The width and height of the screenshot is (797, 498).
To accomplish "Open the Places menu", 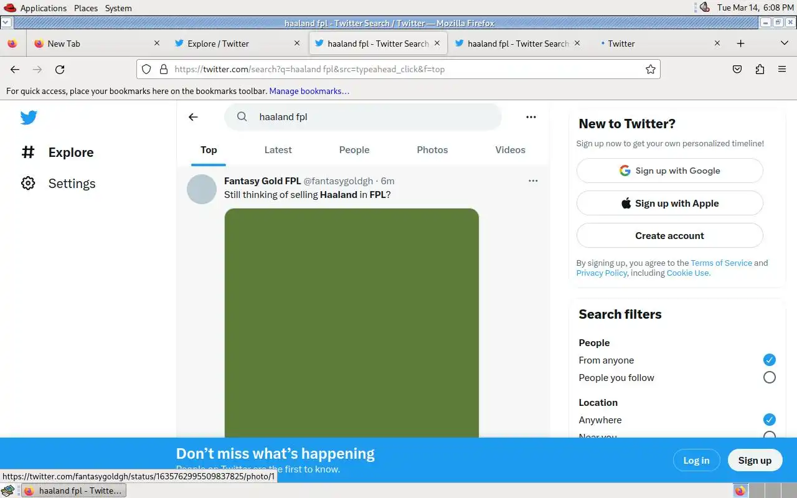I will [86, 8].
